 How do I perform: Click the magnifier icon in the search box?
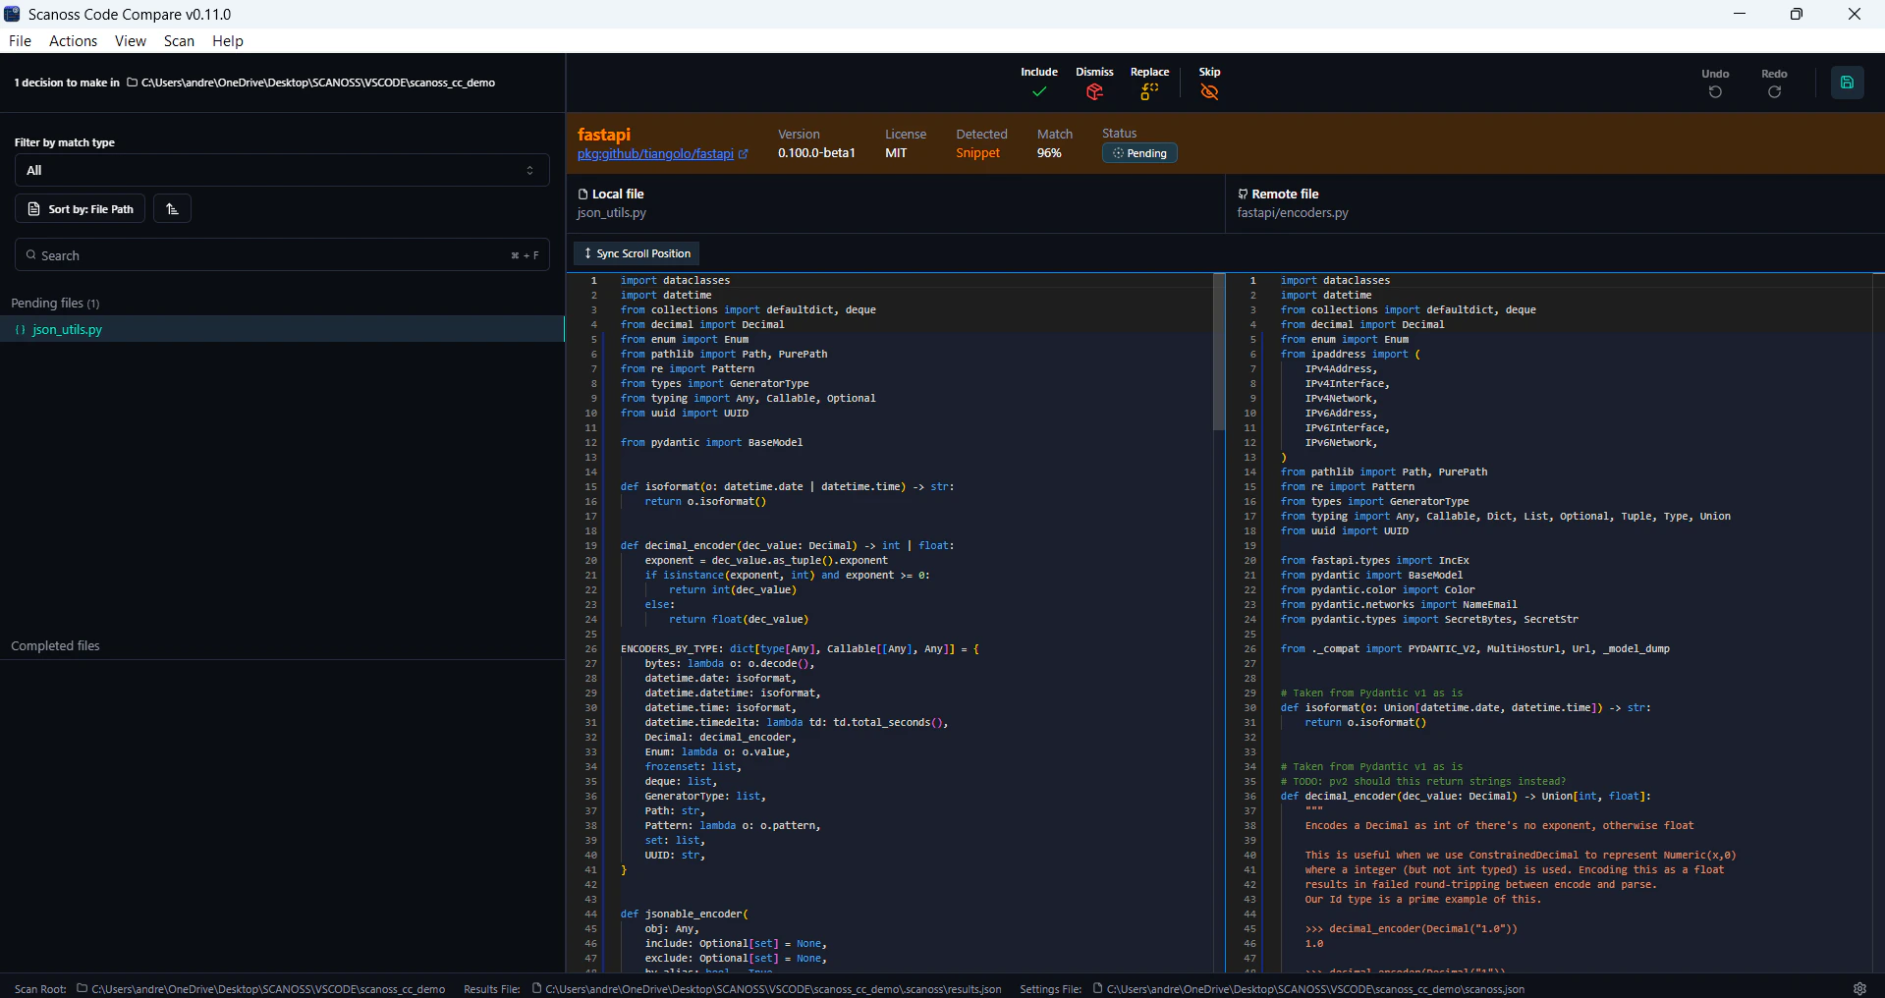[32, 255]
